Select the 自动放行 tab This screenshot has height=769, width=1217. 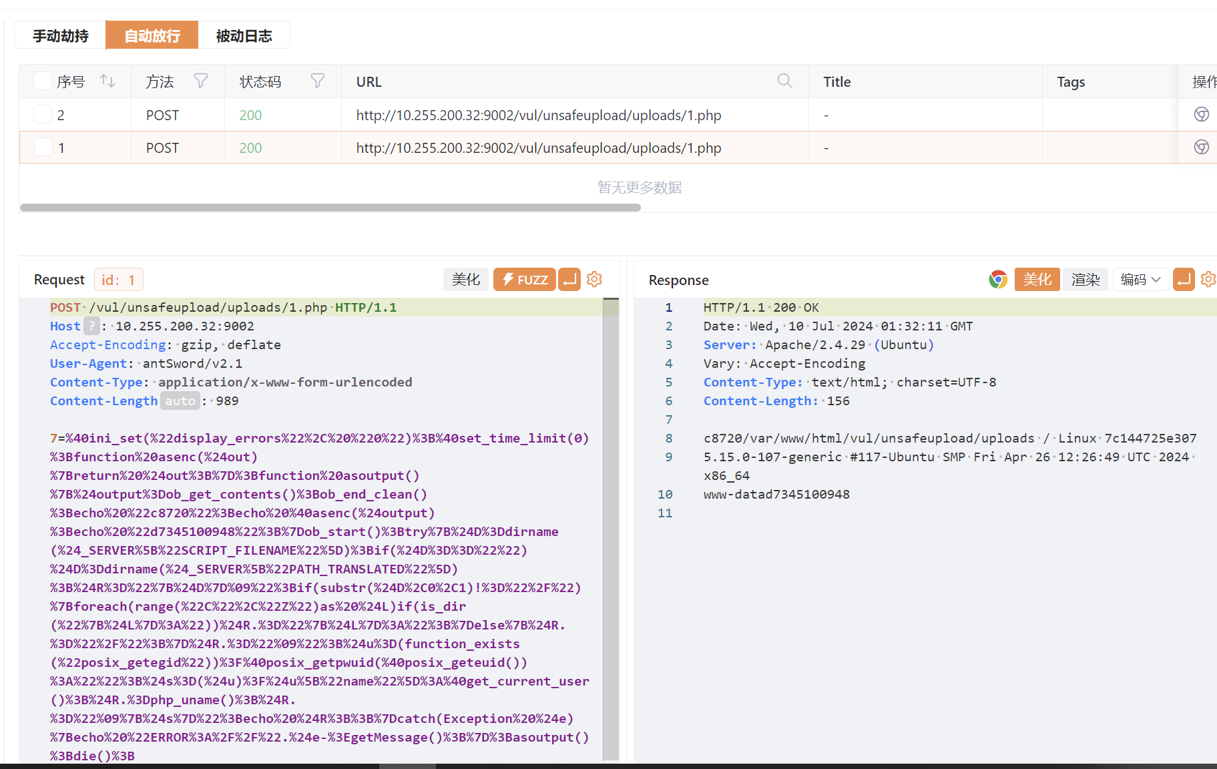click(152, 35)
